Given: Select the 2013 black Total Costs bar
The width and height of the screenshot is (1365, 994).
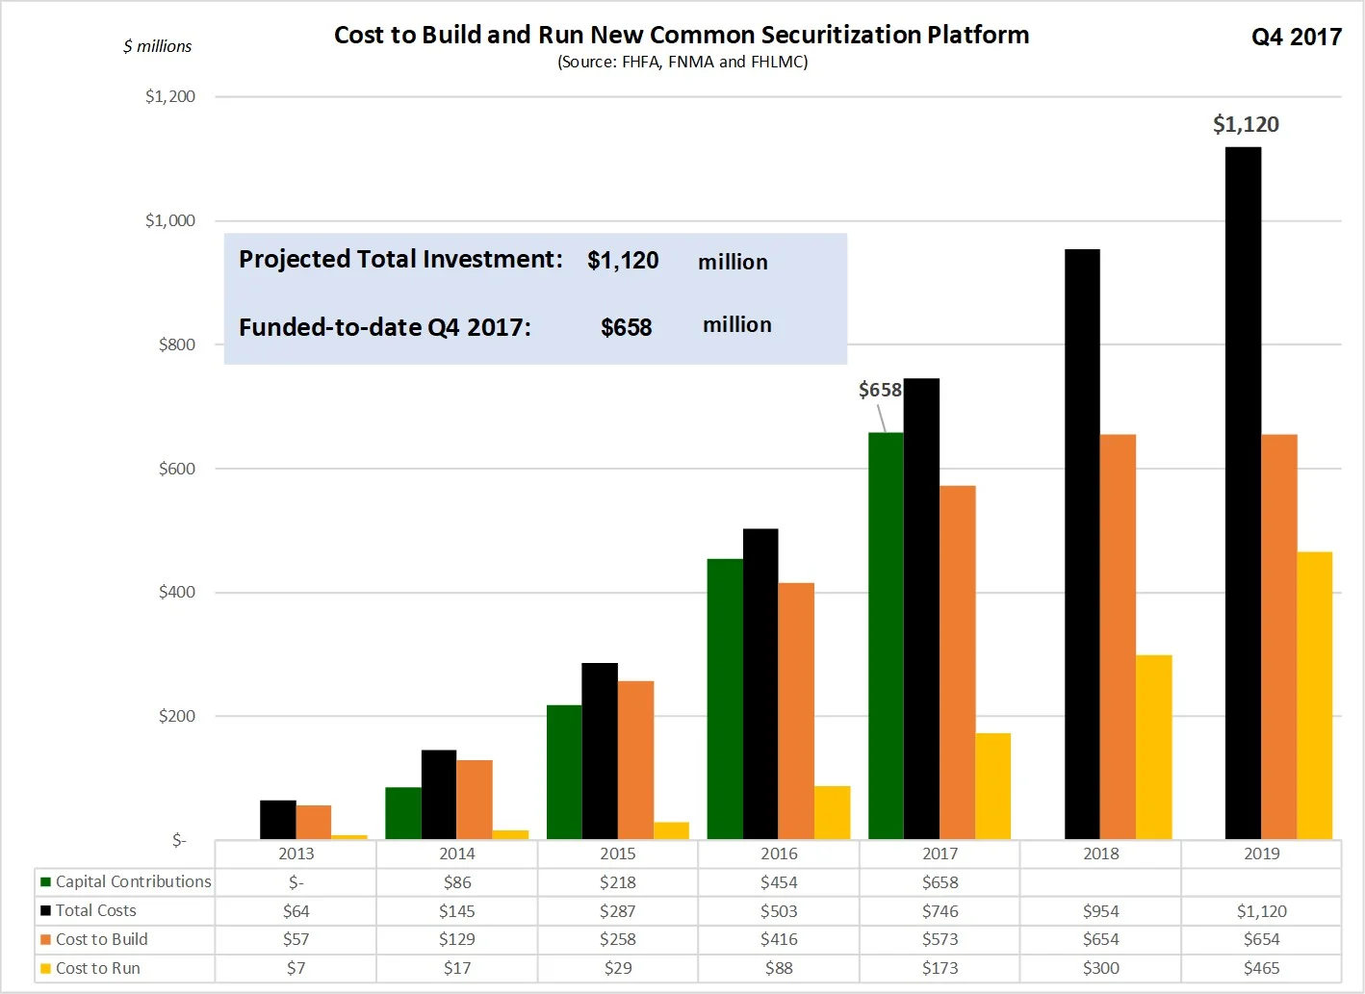Looking at the screenshot, I should coord(278,820).
